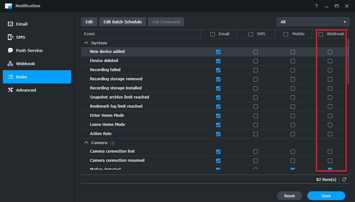Collapse the Camera event group

point(86,143)
